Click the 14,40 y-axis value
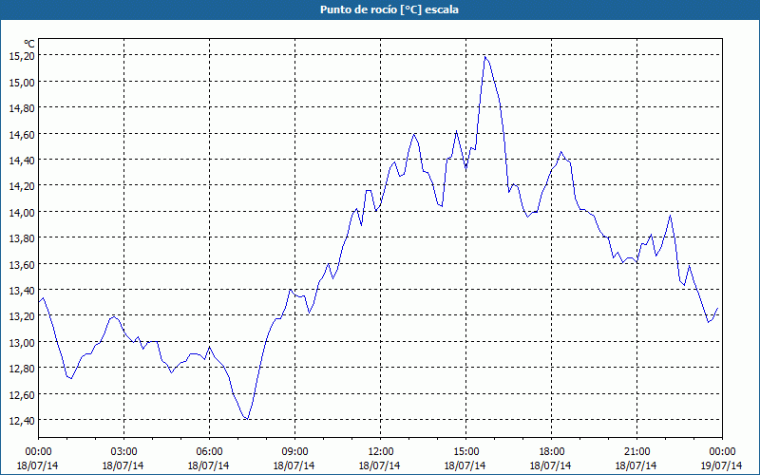The width and height of the screenshot is (760, 475). (22, 161)
